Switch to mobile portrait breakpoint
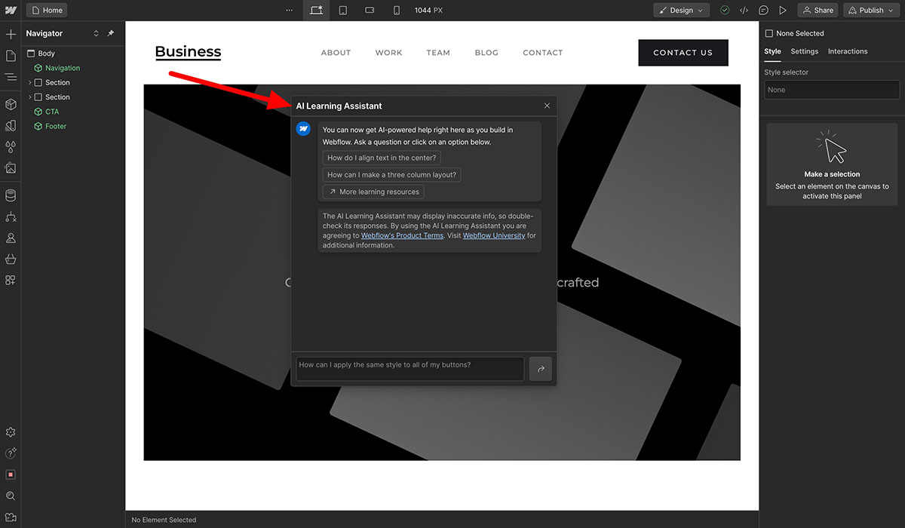The width and height of the screenshot is (905, 528). point(397,11)
